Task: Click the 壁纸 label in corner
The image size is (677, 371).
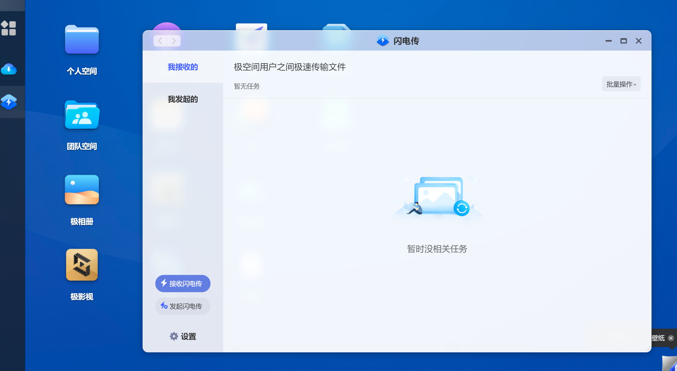Action: tap(658, 338)
